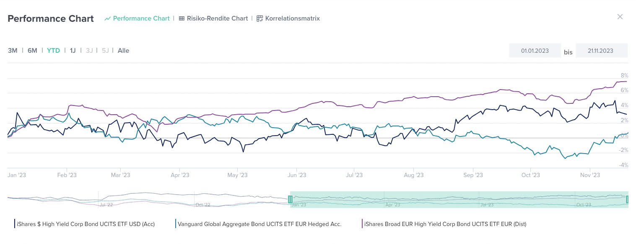Select the 1J time range
The height and width of the screenshot is (244, 636).
click(x=73, y=50)
